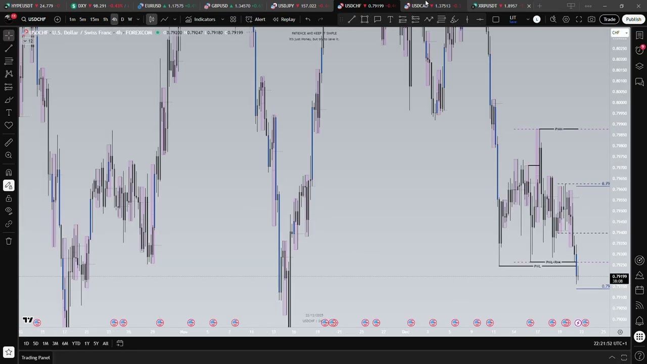Expand the CHF price scale currency dropdown
The height and width of the screenshot is (364, 647).
pos(620,33)
